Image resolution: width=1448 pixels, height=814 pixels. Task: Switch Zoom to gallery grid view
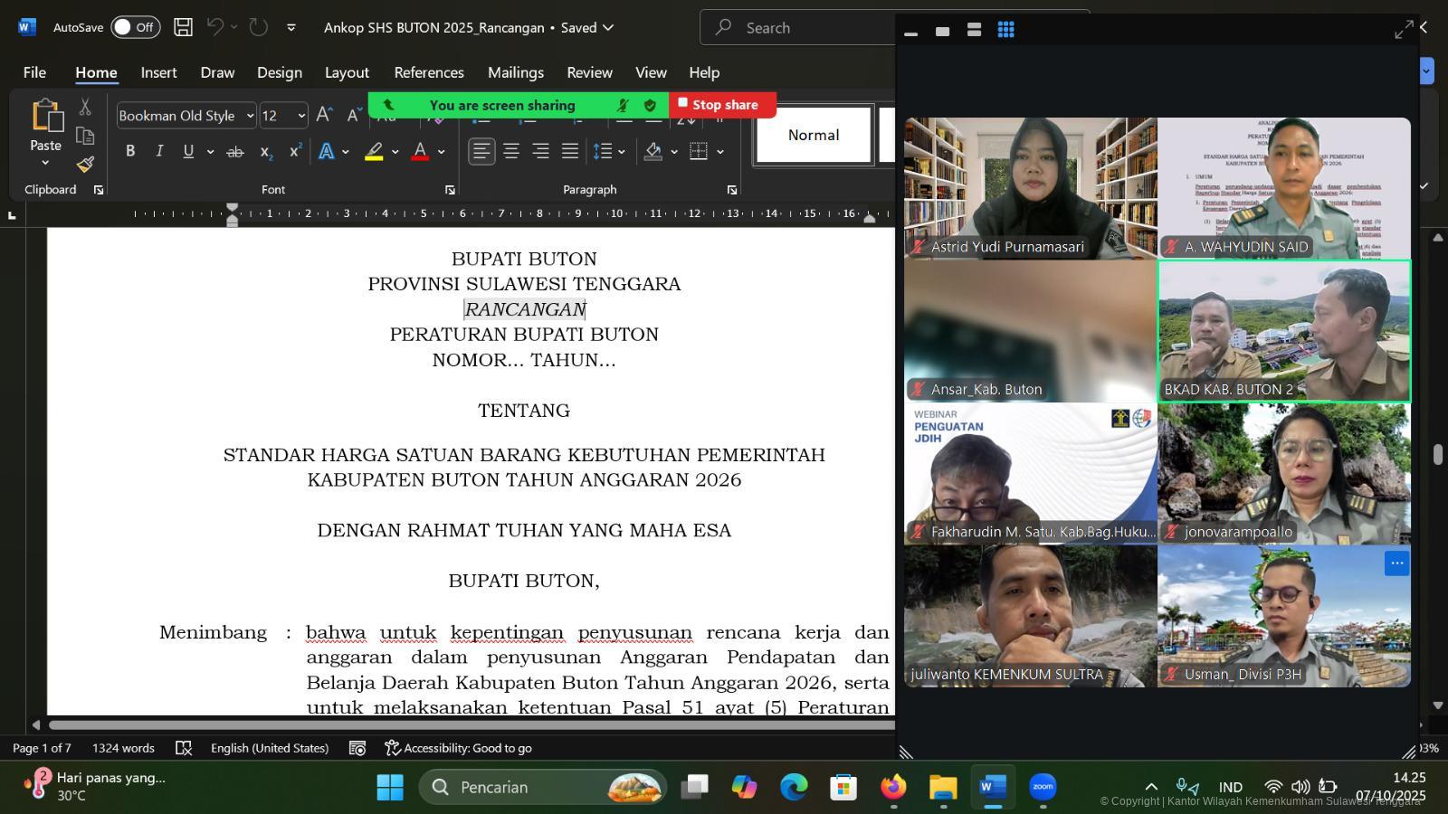(1005, 30)
